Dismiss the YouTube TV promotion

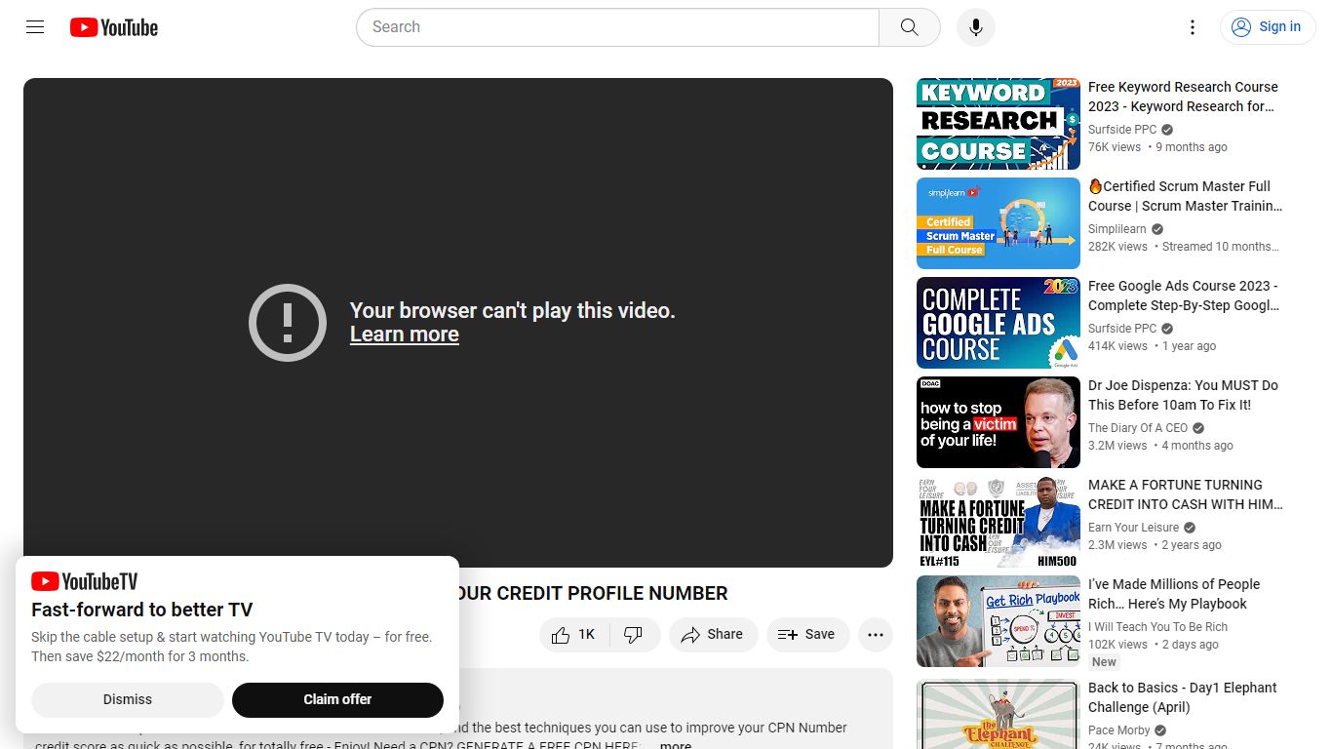click(128, 699)
